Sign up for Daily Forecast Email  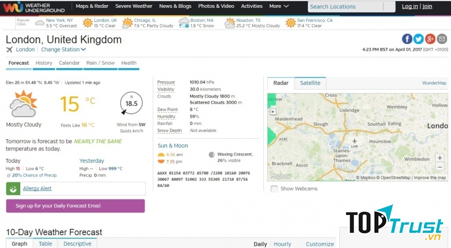pyautogui.click(x=76, y=206)
